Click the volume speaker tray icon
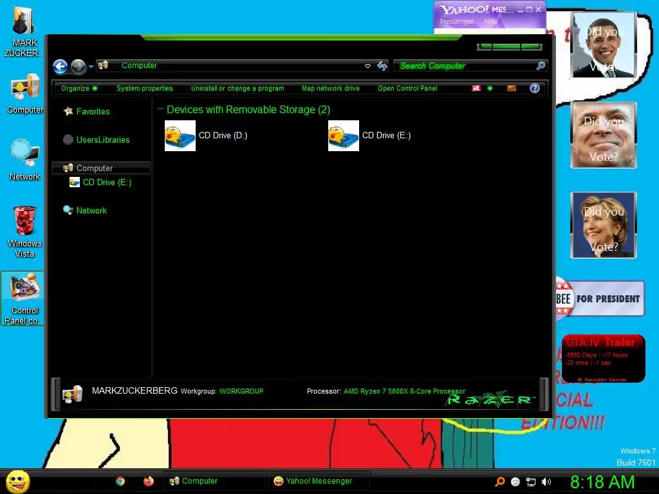 [x=546, y=482]
